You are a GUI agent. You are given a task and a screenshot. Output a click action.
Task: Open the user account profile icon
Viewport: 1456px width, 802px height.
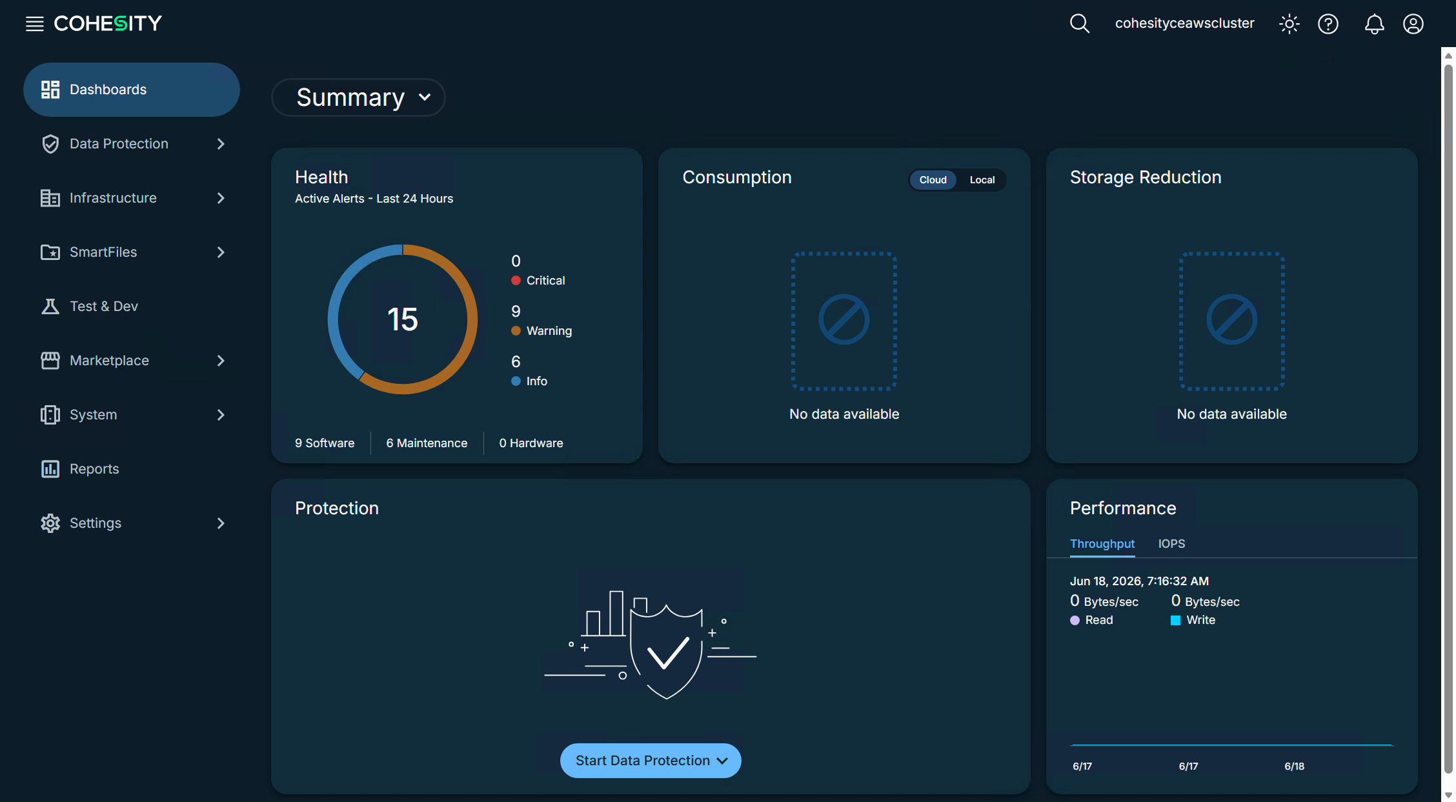(1413, 24)
